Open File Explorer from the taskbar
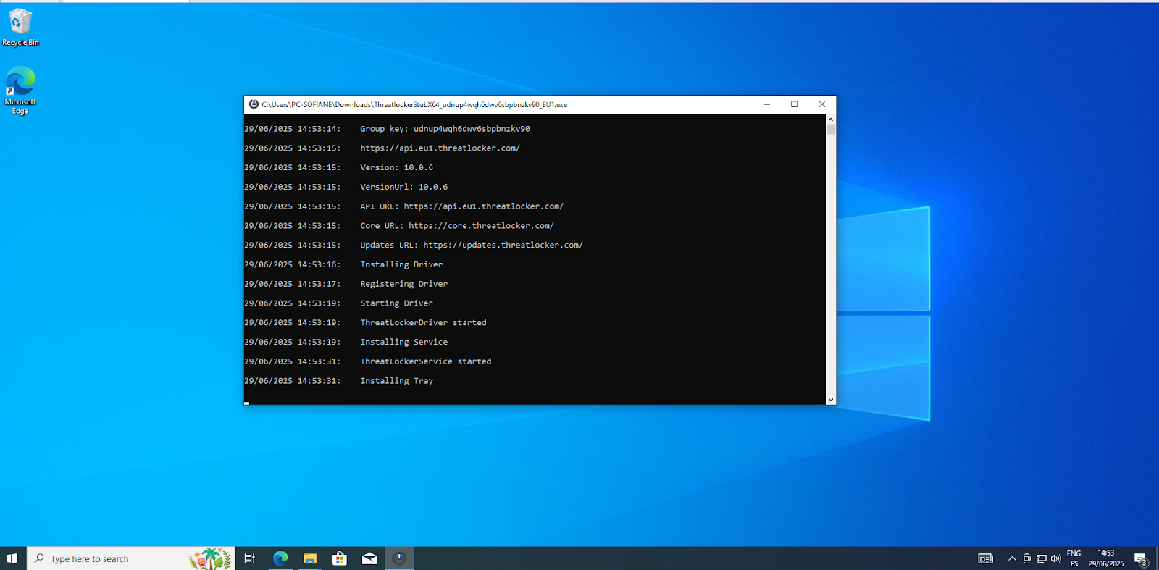 coord(310,558)
